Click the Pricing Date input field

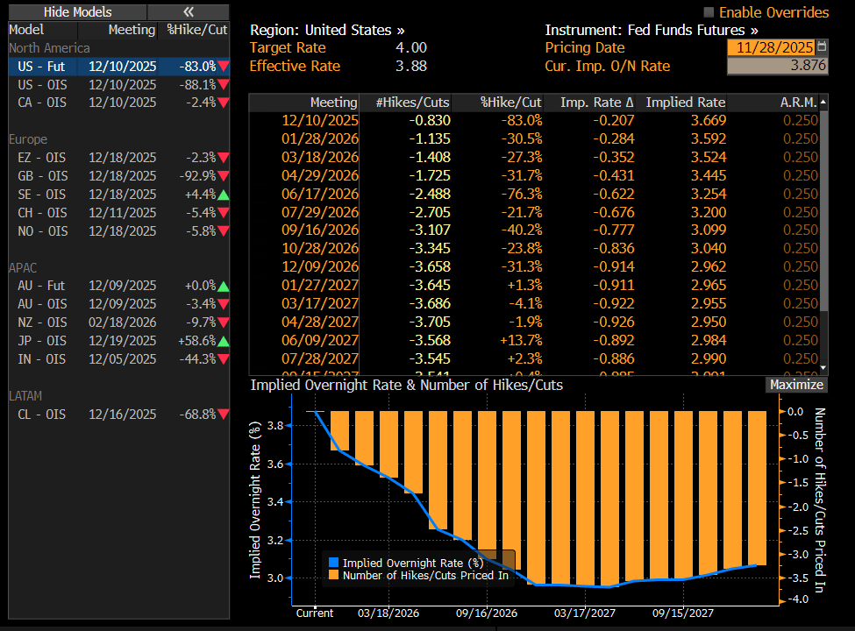pos(770,47)
